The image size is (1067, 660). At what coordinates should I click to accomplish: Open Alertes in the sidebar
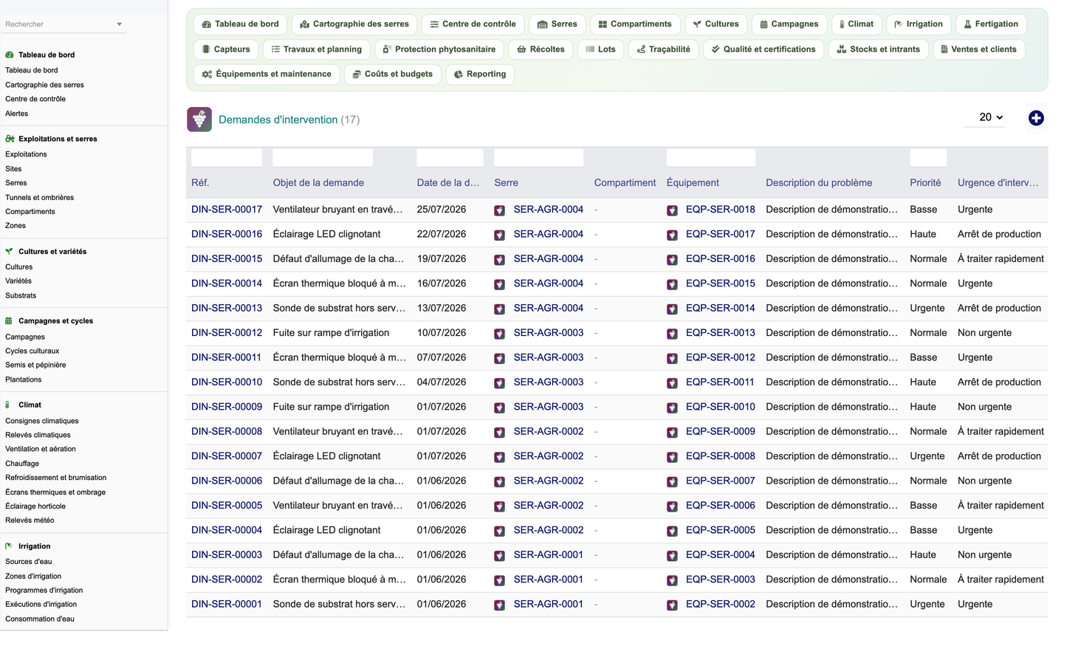tap(17, 114)
